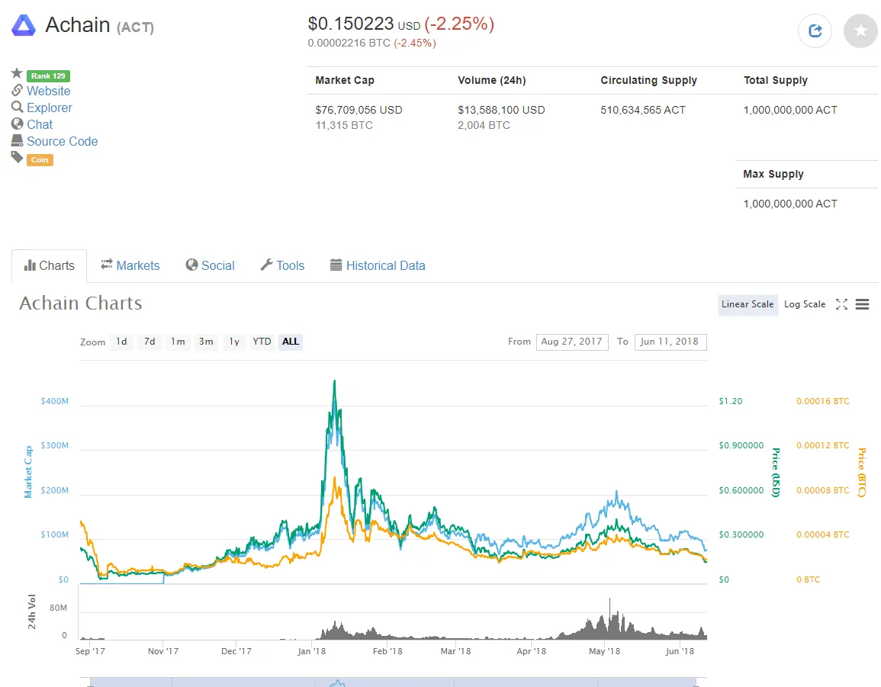The height and width of the screenshot is (687, 881).
Task: Toggle the Price (USD) axis series label
Action: [776, 473]
